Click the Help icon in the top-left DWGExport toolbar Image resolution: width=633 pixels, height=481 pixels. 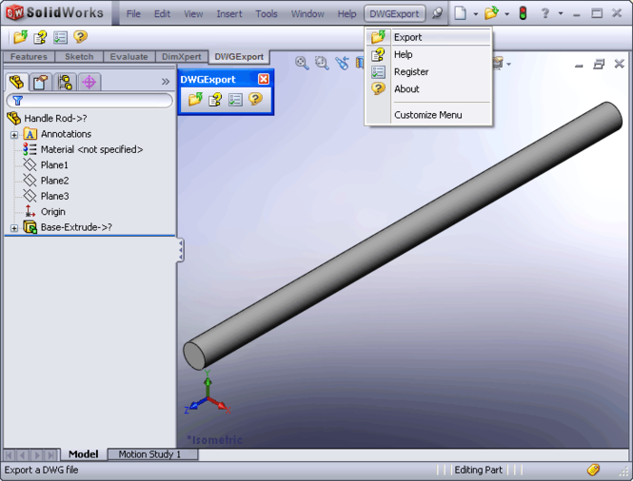(40, 37)
